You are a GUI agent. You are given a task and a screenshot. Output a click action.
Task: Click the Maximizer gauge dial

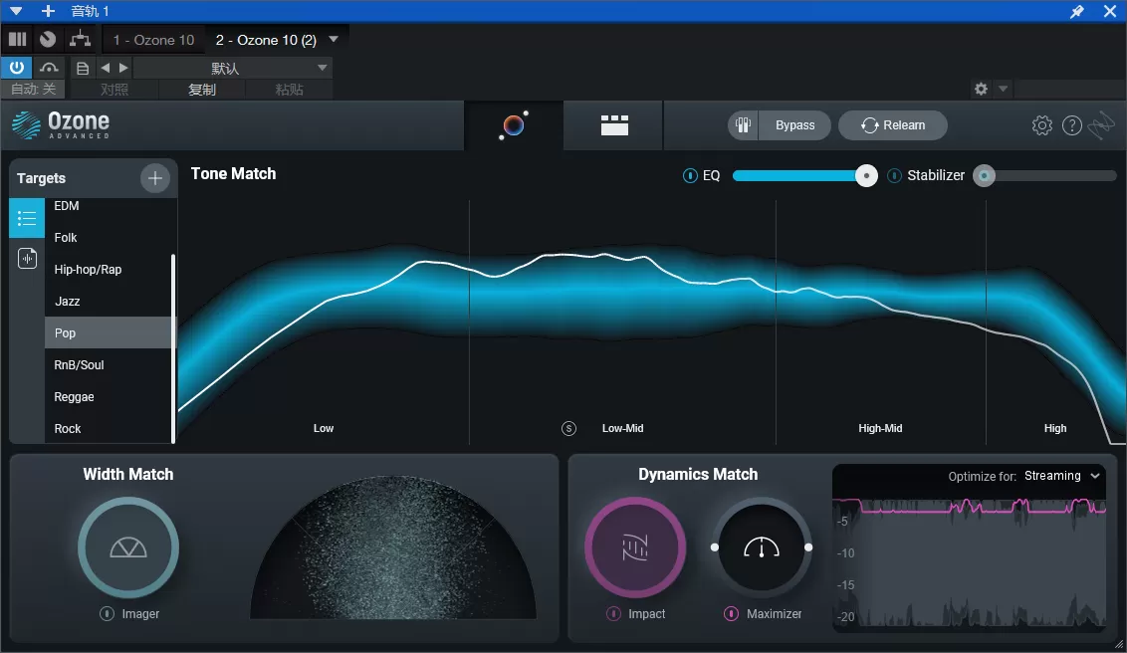762,547
